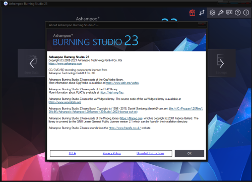Open the settings gear icon
This screenshot has width=252, height=182.
coord(212,13)
